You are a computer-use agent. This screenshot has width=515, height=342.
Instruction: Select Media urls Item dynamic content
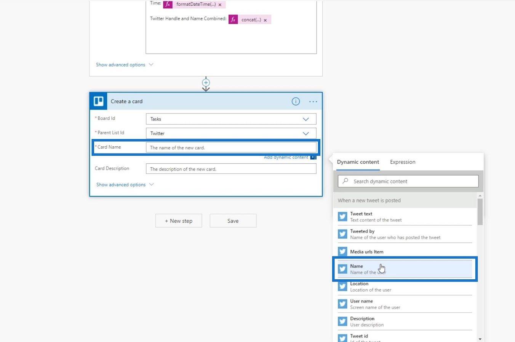[x=405, y=252]
